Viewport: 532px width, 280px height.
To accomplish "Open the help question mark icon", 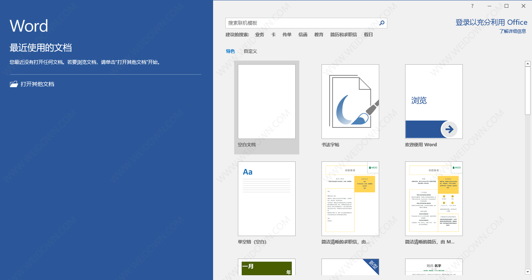I will (472, 6).
